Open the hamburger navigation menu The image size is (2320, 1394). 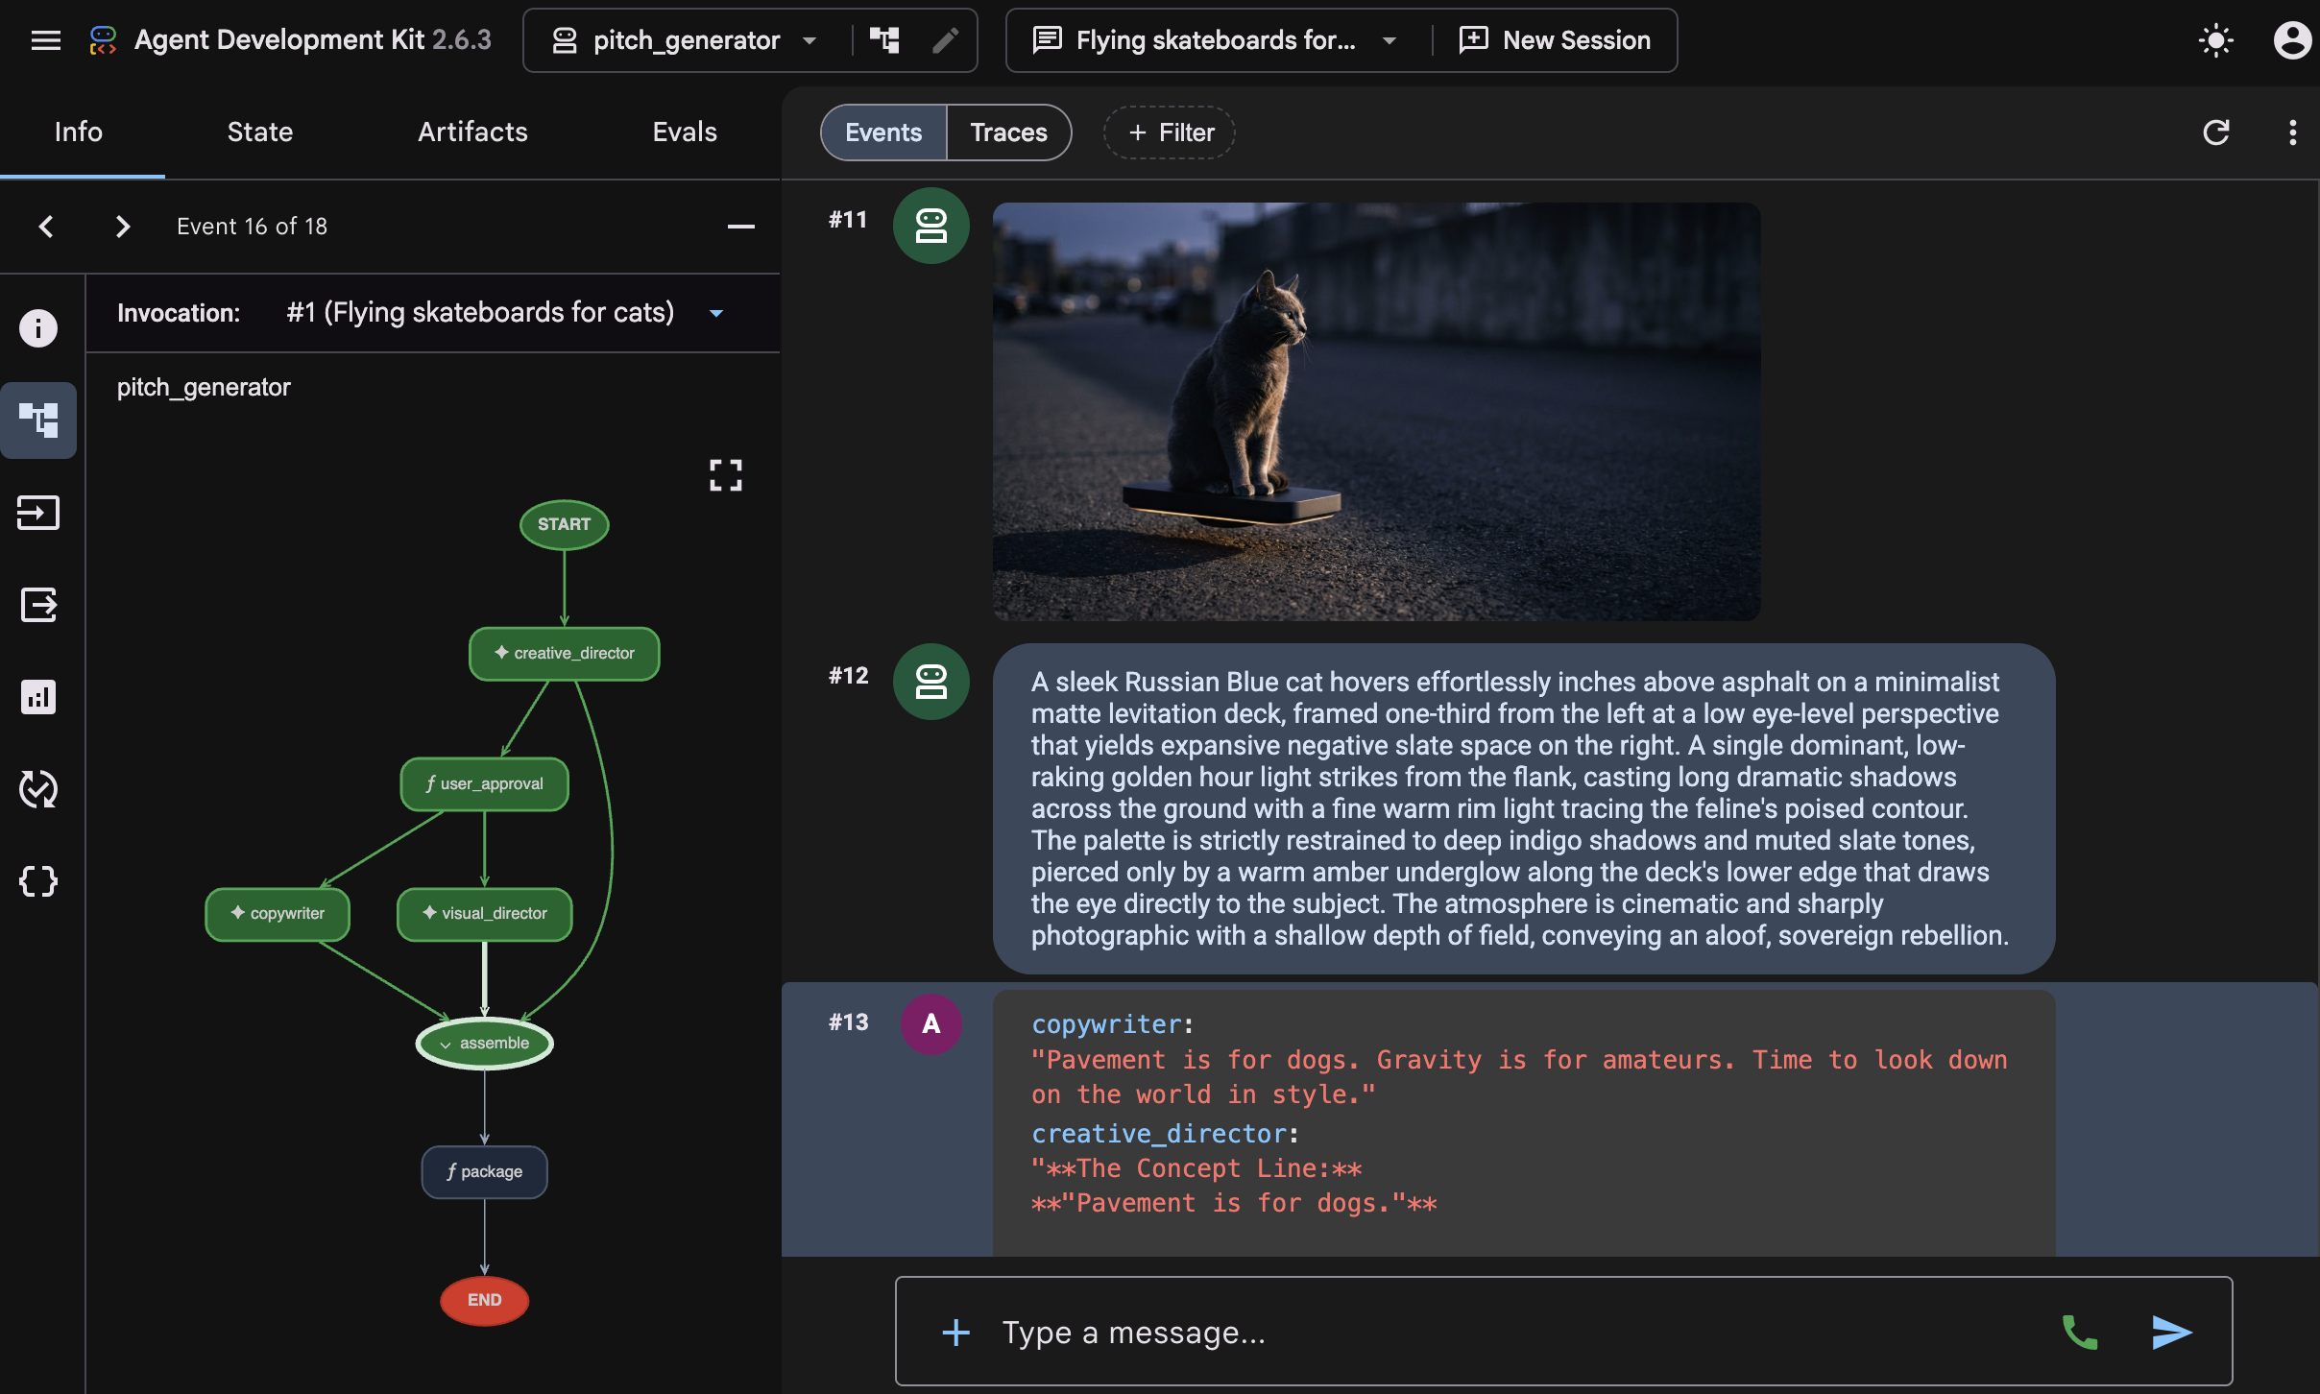click(45, 40)
